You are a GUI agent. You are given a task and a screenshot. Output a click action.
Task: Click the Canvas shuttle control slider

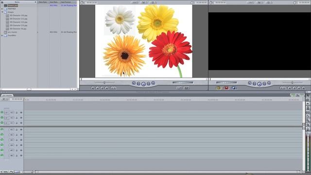(293, 83)
